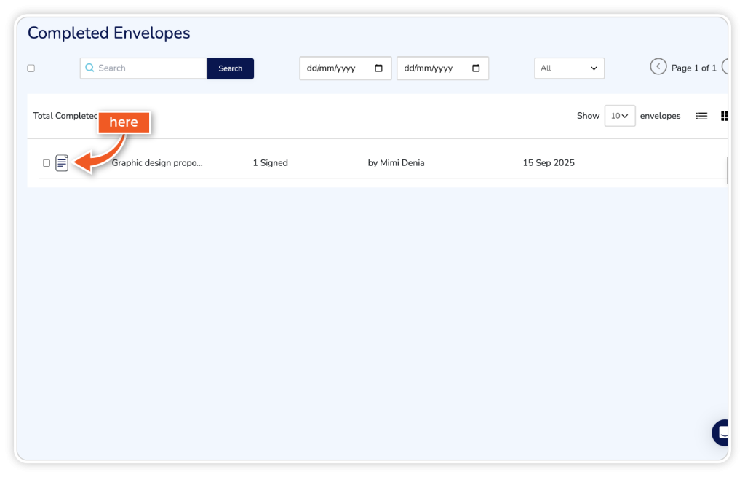Image resolution: width=745 pixels, height=477 pixels.
Task: Click the magnifier icon in search box
Action: pos(90,68)
